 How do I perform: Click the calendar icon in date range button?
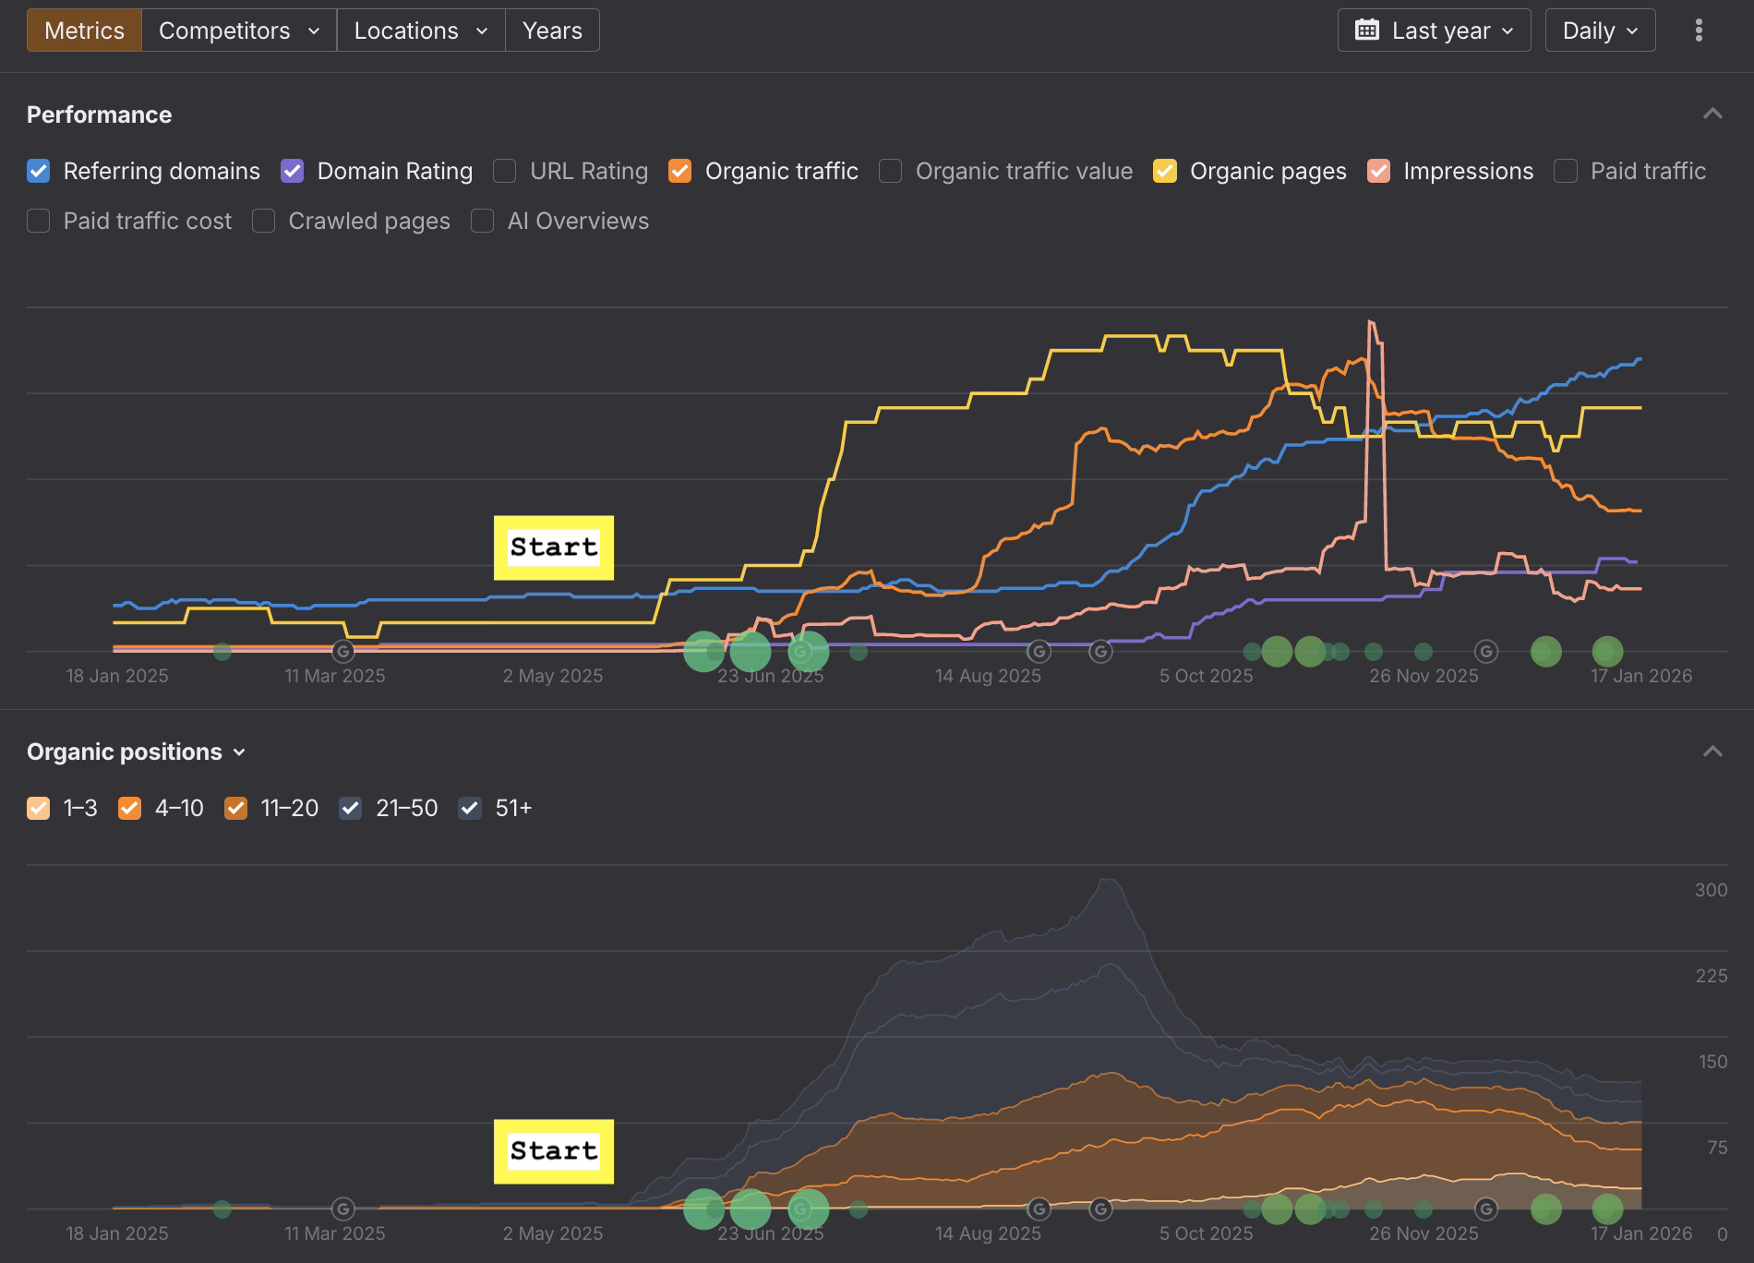pyautogui.click(x=1367, y=30)
